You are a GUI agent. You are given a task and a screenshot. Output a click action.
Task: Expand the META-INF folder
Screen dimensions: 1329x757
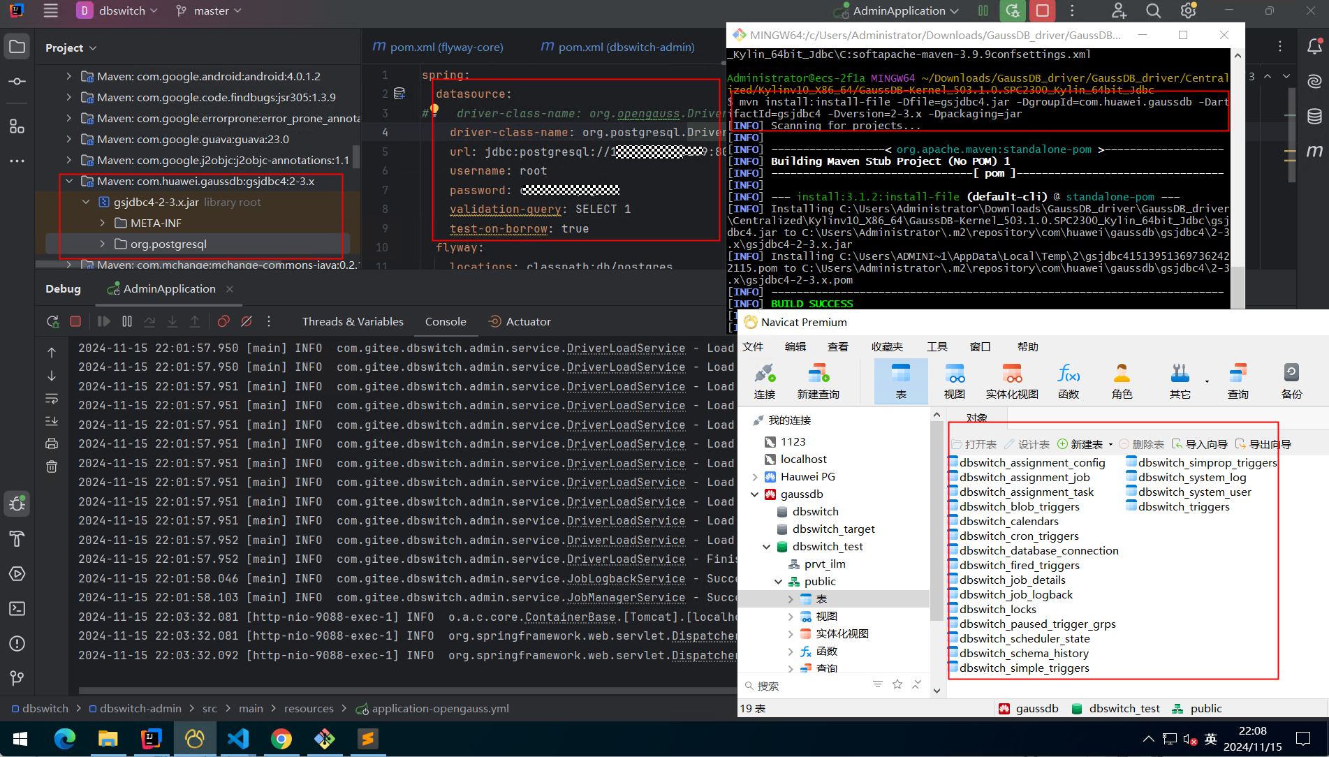tap(103, 223)
